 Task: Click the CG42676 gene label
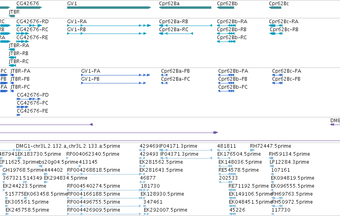pyautogui.click(x=28, y=4)
